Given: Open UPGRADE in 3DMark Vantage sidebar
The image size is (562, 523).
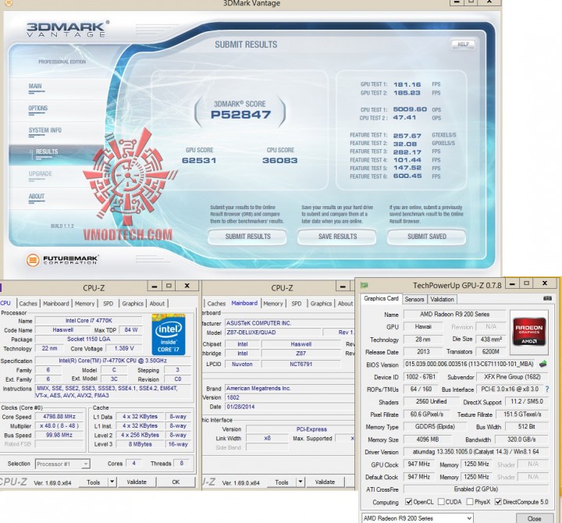Looking at the screenshot, I should click(x=41, y=174).
